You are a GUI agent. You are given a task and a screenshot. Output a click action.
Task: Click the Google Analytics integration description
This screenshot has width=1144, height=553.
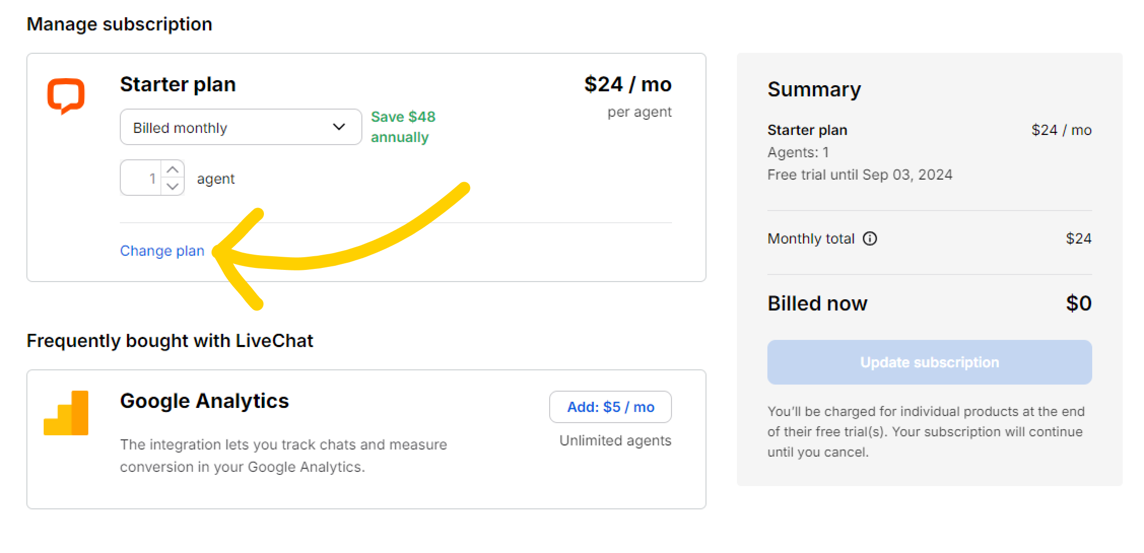click(283, 456)
